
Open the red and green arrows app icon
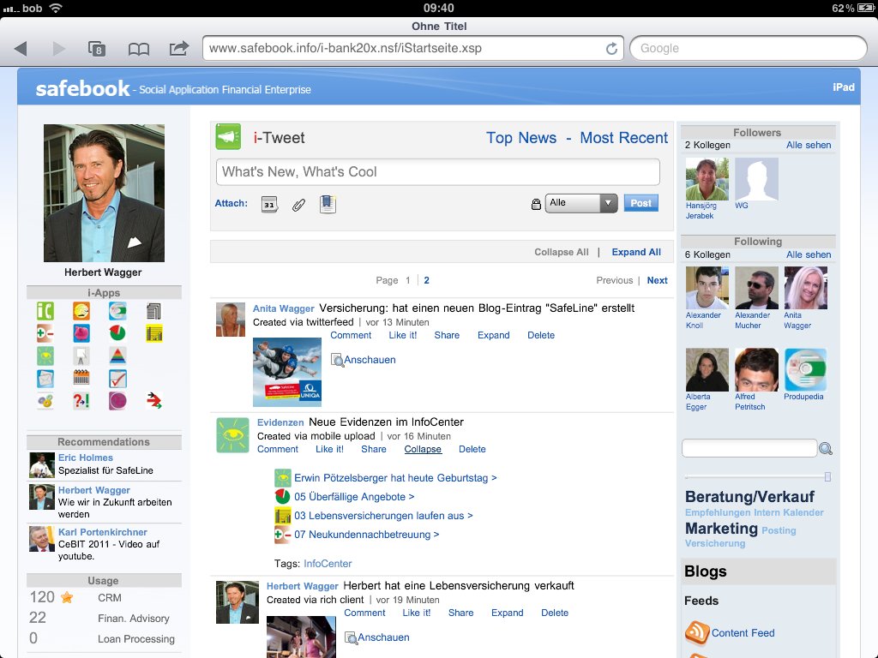pyautogui.click(x=153, y=401)
